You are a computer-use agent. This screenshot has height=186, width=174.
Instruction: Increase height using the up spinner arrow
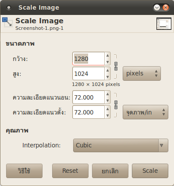pos(108,70)
